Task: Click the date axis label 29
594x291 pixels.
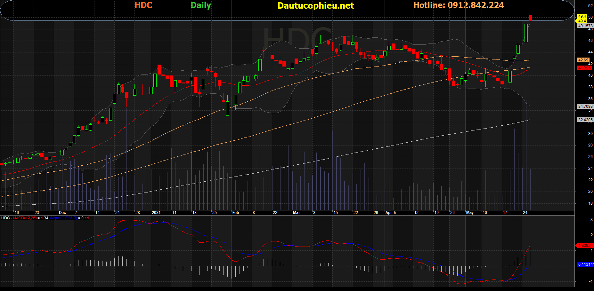Action: 376,213
